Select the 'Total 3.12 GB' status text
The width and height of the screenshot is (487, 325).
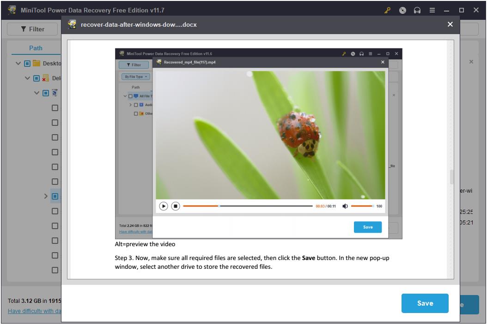click(35, 301)
